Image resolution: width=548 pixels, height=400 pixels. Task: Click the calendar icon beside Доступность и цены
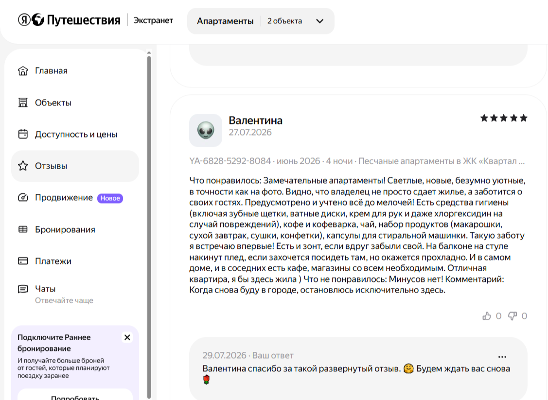click(23, 134)
